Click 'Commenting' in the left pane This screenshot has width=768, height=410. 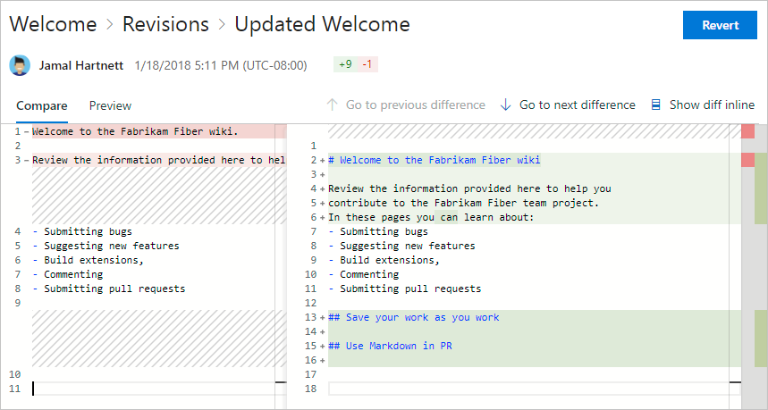click(x=73, y=274)
